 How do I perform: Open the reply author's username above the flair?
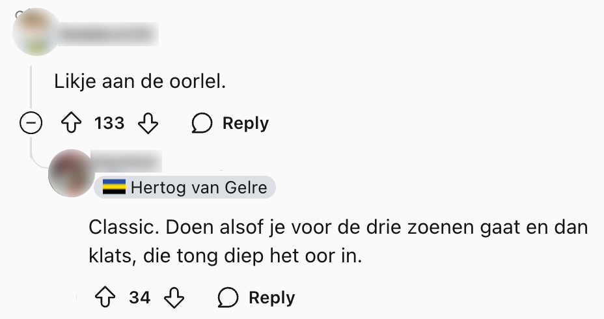tap(126, 159)
